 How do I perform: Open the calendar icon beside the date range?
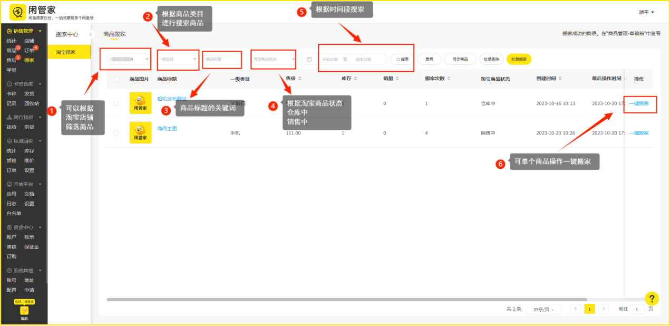[309, 59]
